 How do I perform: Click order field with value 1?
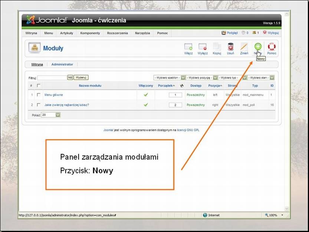point(175,95)
